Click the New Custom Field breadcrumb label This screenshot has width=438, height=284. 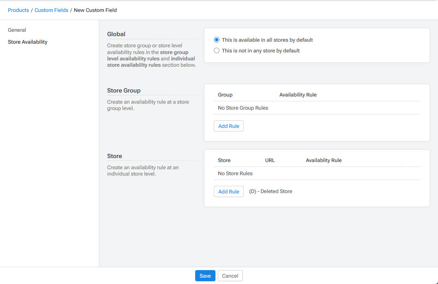point(95,10)
